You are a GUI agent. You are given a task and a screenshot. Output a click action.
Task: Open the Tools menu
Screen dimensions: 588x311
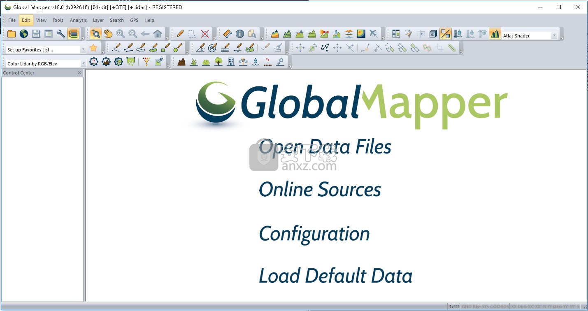[x=58, y=20]
